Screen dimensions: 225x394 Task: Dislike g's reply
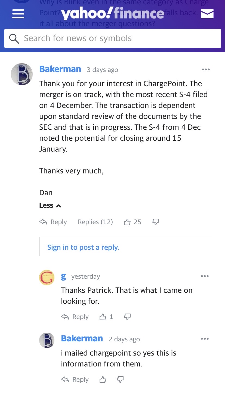click(127, 317)
